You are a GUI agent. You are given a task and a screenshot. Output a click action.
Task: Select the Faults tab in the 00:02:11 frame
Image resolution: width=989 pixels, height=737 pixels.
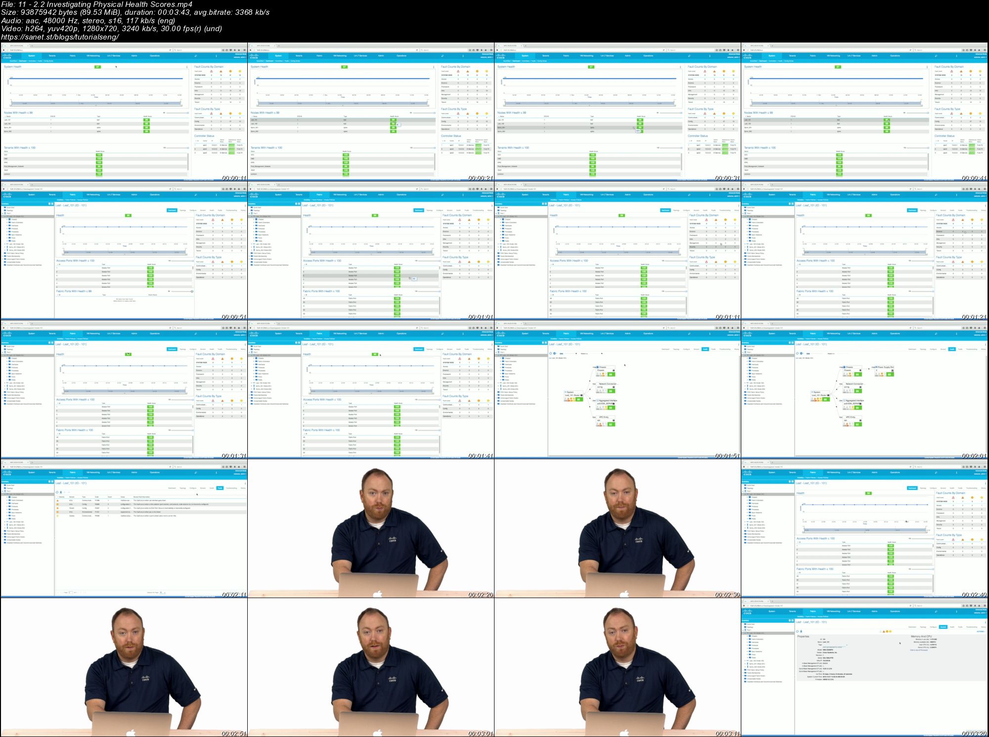[x=220, y=488]
